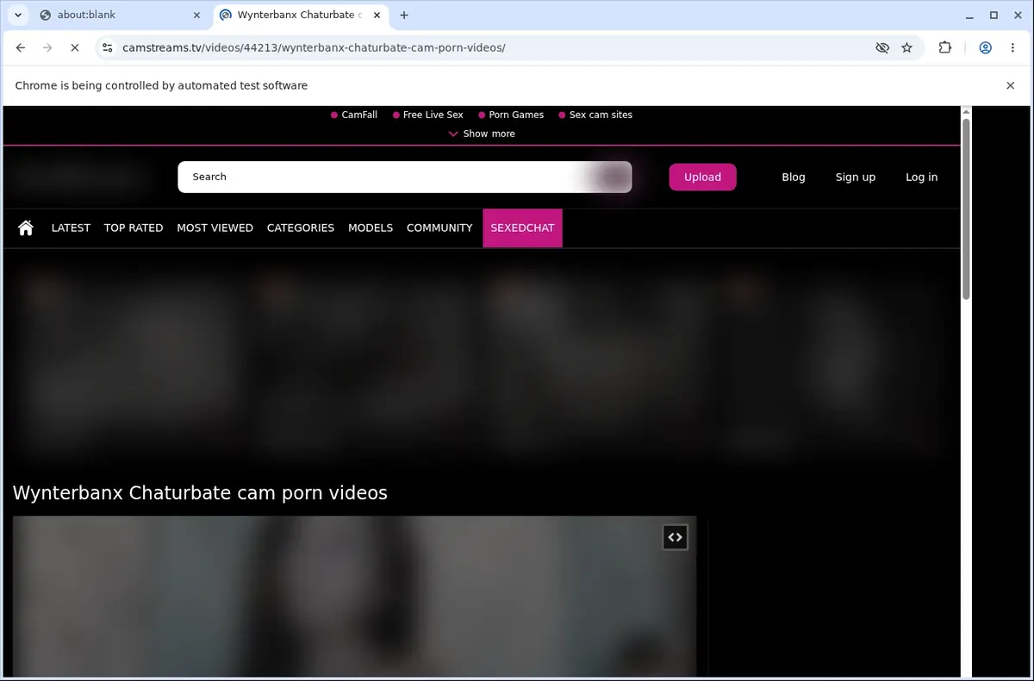Screen dimensions: 1034x681
Task: Dismiss the automated test software infobar
Action: tap(1010, 85)
